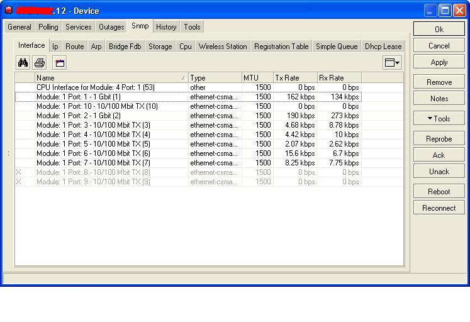Switch to the History tab
Image resolution: width=470 pixels, height=322 pixels.
pyautogui.click(x=166, y=27)
